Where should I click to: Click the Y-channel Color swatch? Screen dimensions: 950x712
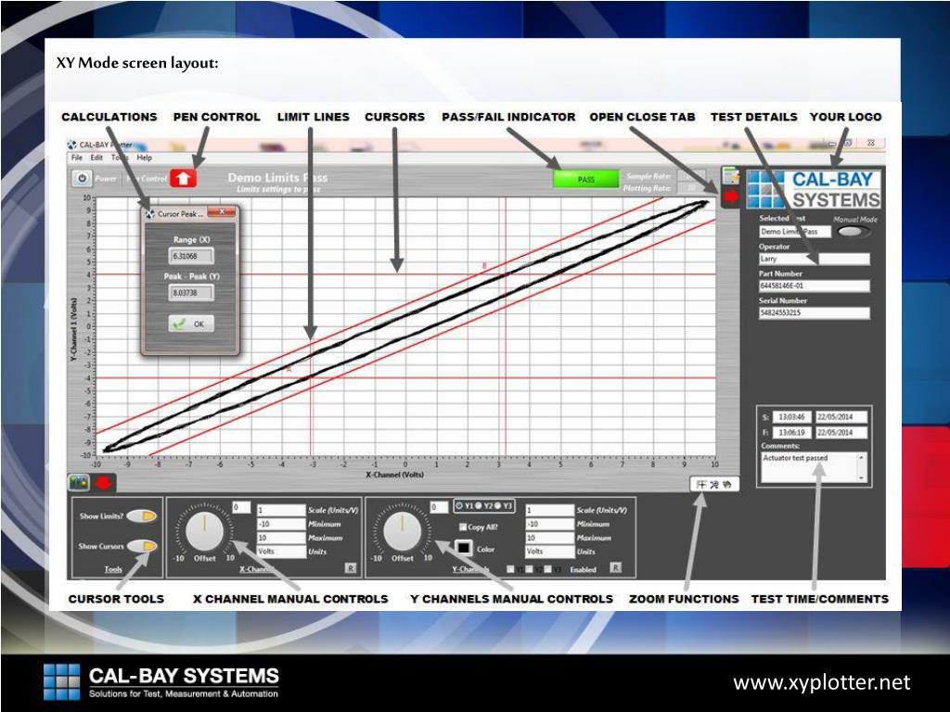[464, 548]
